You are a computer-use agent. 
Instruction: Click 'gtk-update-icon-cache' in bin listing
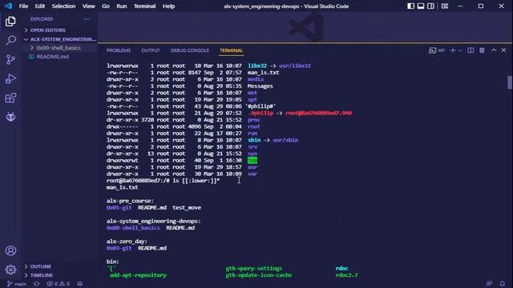[x=258, y=275]
